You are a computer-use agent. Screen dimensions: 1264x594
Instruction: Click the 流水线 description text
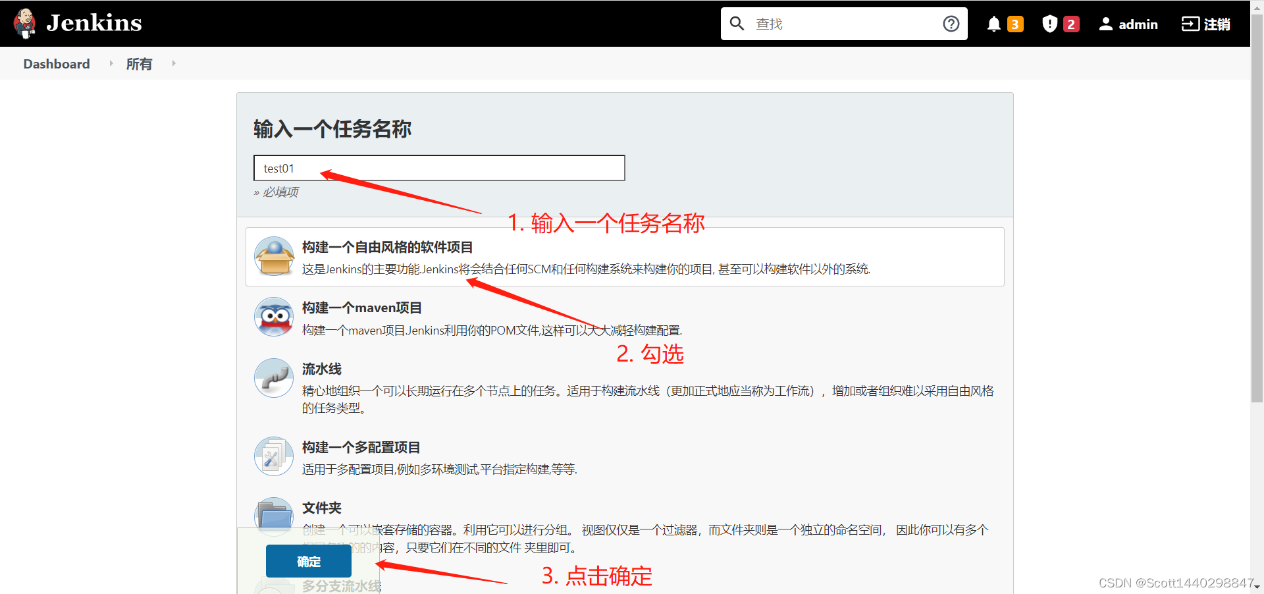pyautogui.click(x=648, y=399)
